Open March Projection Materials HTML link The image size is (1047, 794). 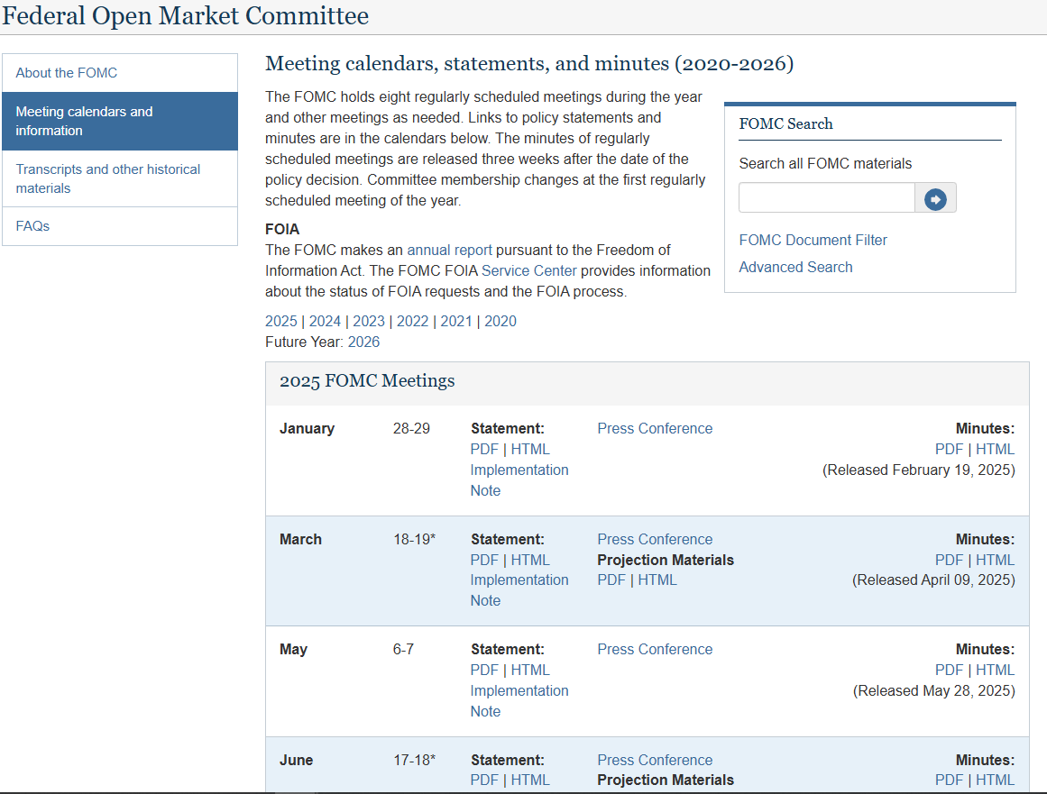tap(657, 580)
